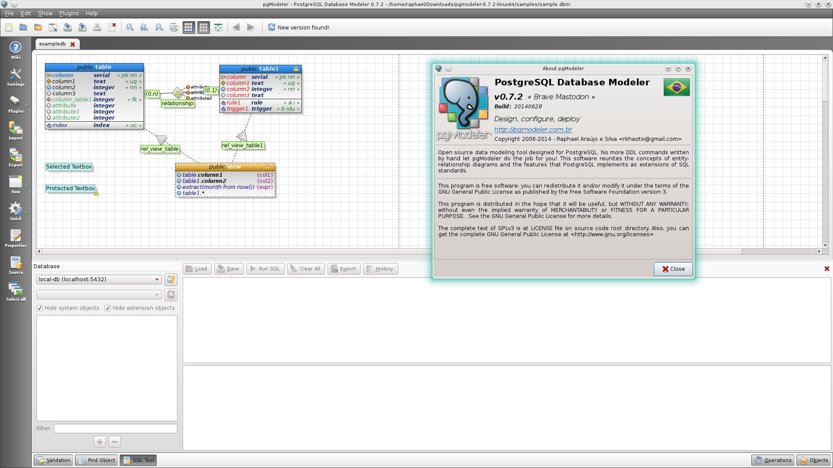Click the refresh databases icon
This screenshot has width=833, height=468.
click(171, 295)
